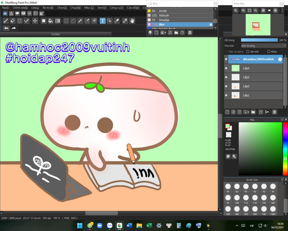
Task: Switch to the Untitled document tab
Action: [56, 34]
